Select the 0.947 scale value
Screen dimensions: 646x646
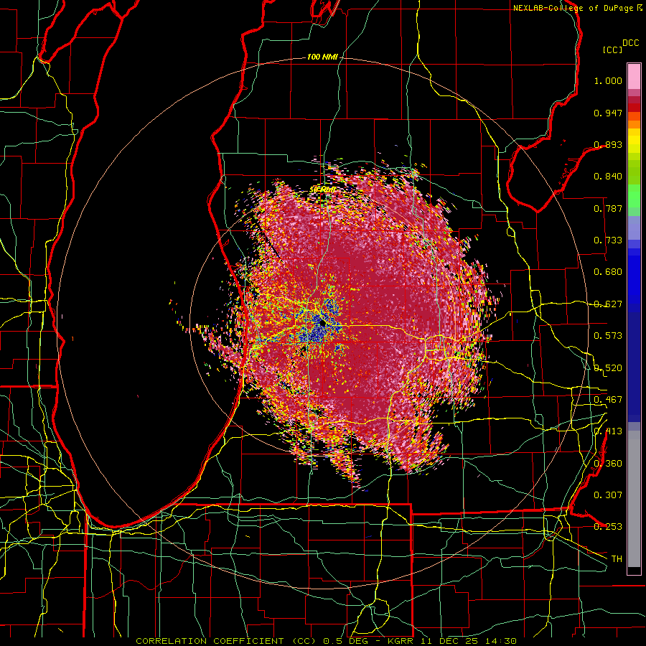click(608, 113)
